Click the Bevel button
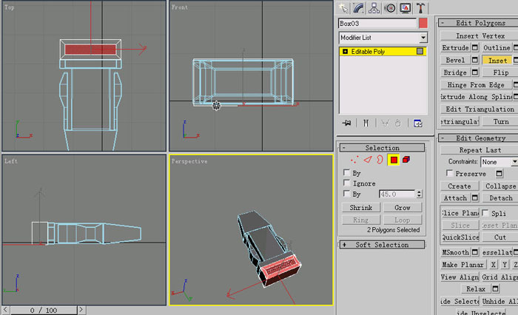 (455, 60)
